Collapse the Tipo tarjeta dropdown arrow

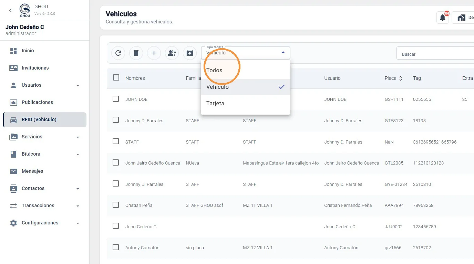(283, 53)
